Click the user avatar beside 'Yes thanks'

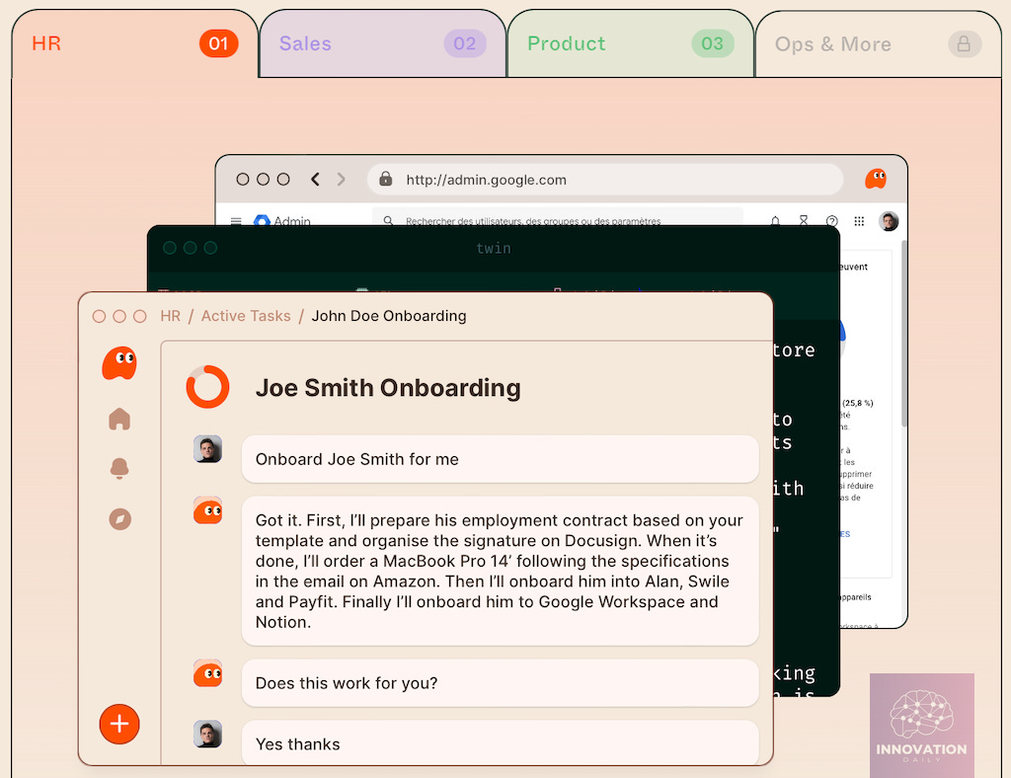pyautogui.click(x=207, y=735)
